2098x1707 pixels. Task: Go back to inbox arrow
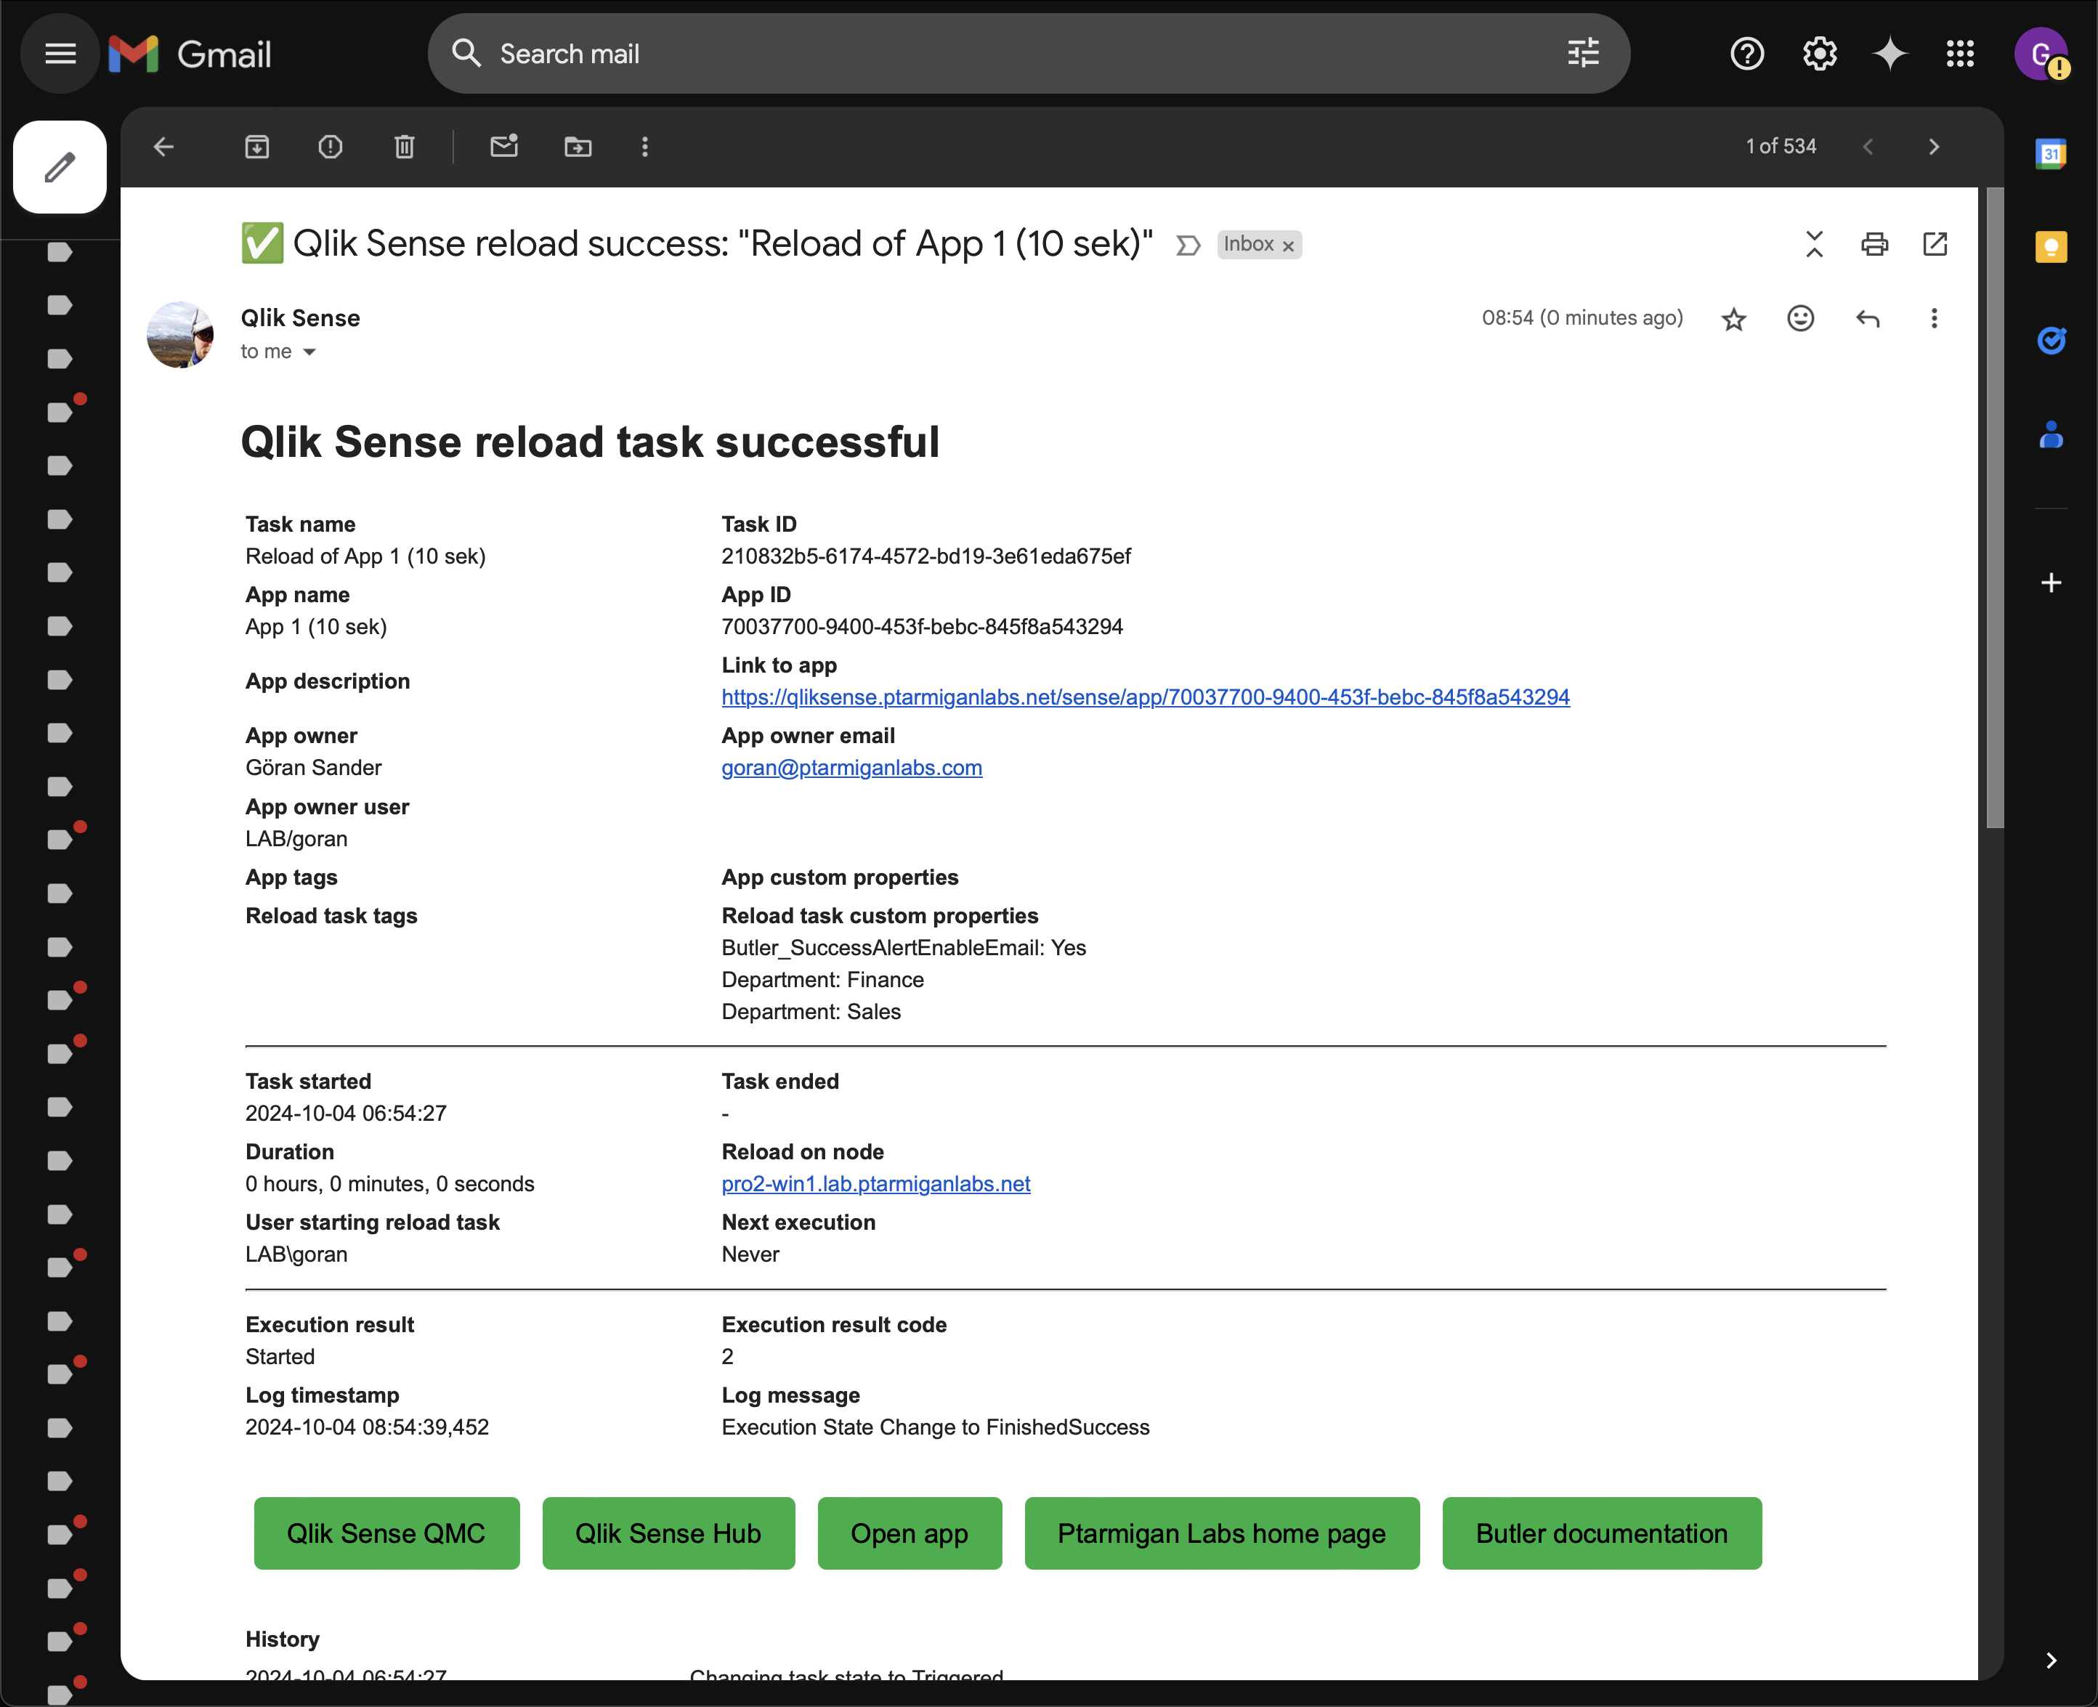pos(164,147)
